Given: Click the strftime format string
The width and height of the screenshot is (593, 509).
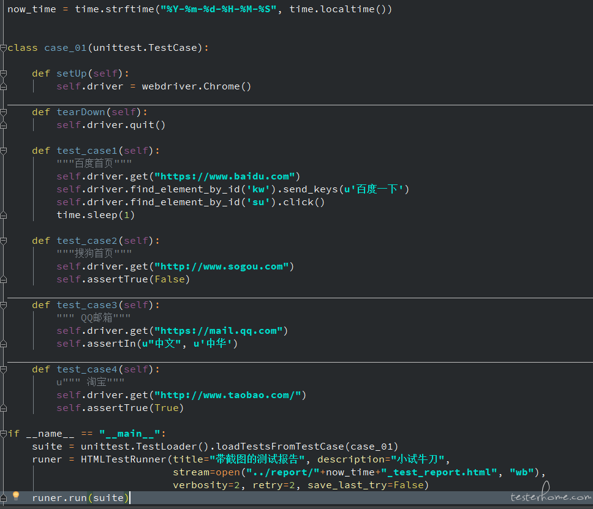Looking at the screenshot, I should pos(219,9).
